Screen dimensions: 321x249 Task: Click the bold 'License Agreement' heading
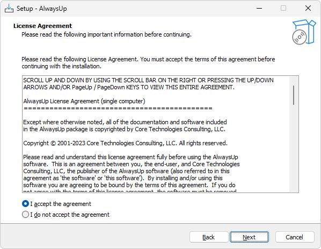(x=42, y=26)
